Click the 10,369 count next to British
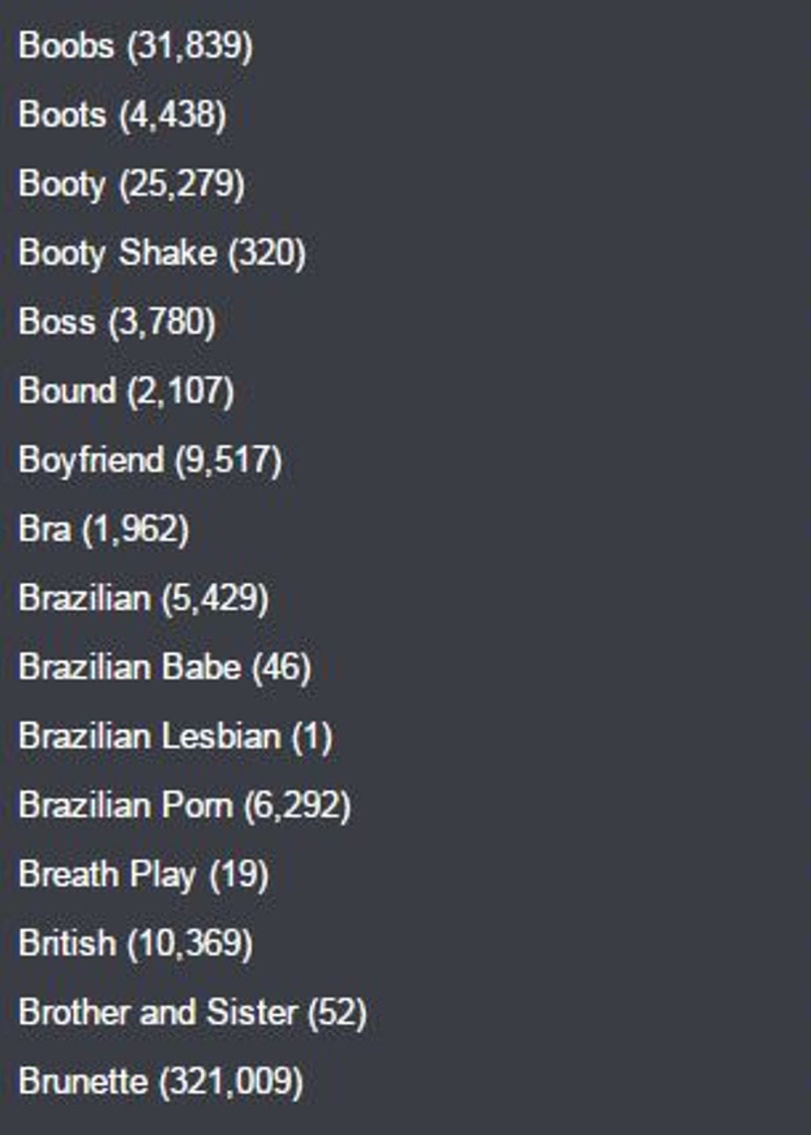811x1135 pixels. point(190,944)
